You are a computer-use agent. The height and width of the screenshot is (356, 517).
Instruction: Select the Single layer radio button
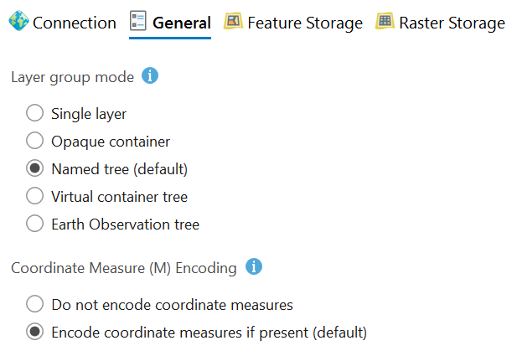tap(34, 113)
